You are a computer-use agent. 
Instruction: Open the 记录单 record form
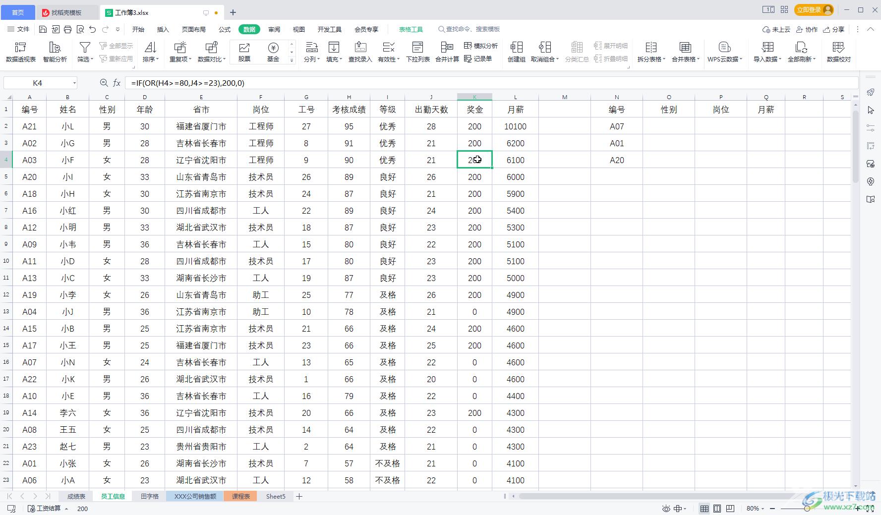(478, 58)
